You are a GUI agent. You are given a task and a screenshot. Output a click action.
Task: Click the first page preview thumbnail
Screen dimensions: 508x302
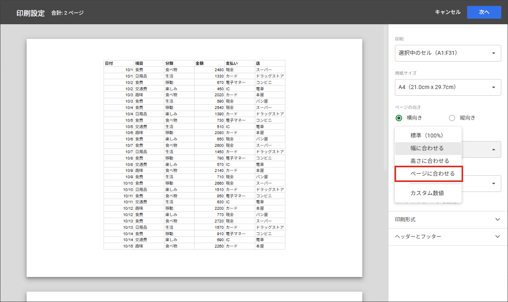tap(194, 158)
